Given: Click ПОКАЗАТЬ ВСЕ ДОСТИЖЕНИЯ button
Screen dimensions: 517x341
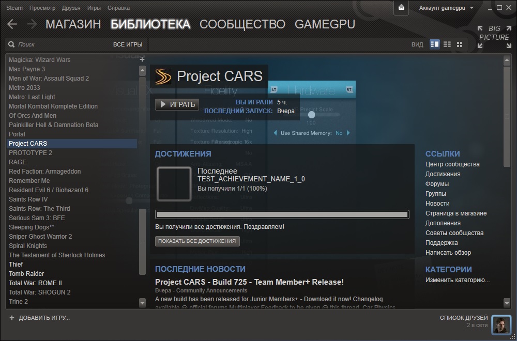Looking at the screenshot, I should tap(197, 241).
